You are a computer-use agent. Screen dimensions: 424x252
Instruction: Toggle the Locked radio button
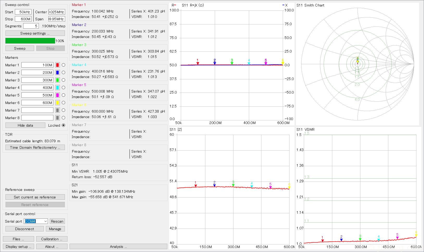[x=63, y=125]
